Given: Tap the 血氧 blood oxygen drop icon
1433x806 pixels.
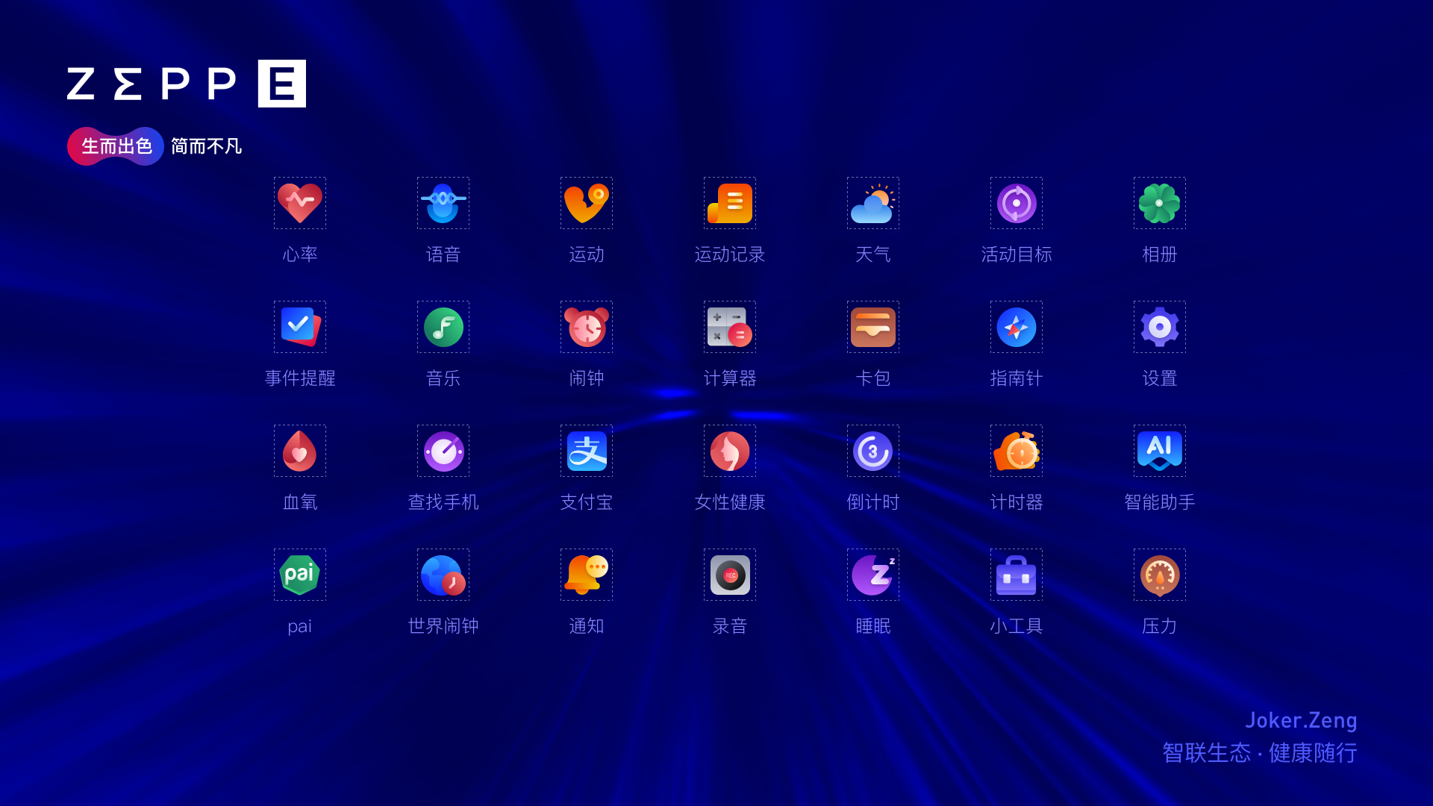Looking at the screenshot, I should point(300,451).
